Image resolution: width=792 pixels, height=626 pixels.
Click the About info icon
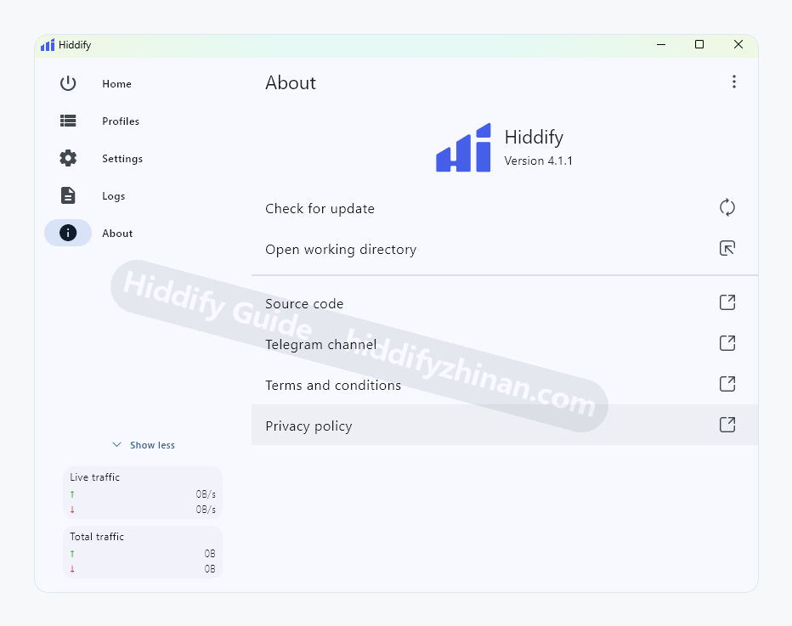[68, 233]
